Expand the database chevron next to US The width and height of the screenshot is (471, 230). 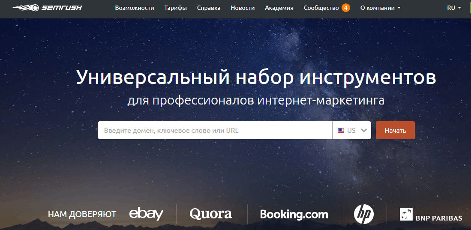tap(364, 131)
